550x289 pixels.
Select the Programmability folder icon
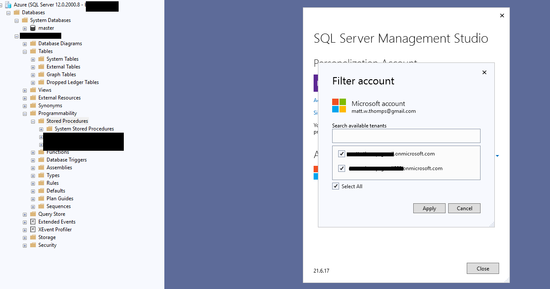33,113
